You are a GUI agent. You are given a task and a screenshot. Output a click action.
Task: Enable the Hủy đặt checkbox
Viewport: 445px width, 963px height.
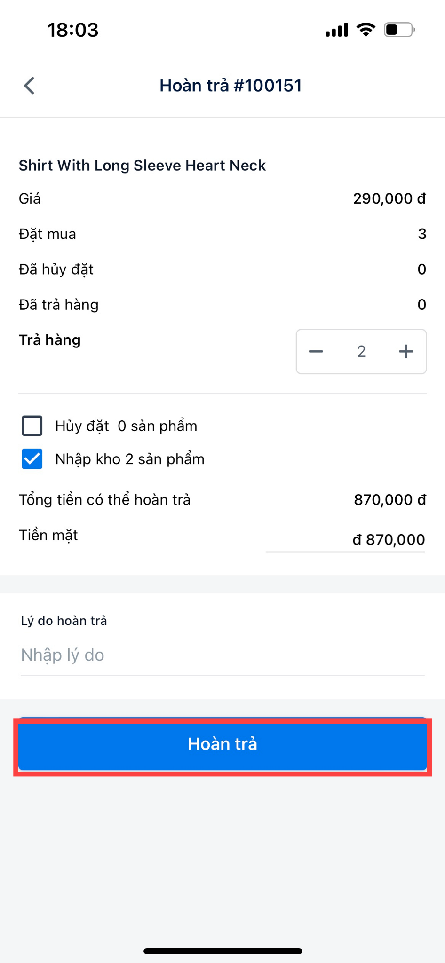[x=32, y=426]
